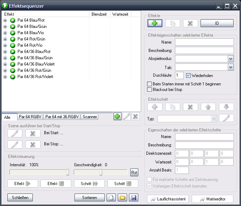Click the Schließen button
This screenshot has width=241, height=206.
click(x=20, y=197)
